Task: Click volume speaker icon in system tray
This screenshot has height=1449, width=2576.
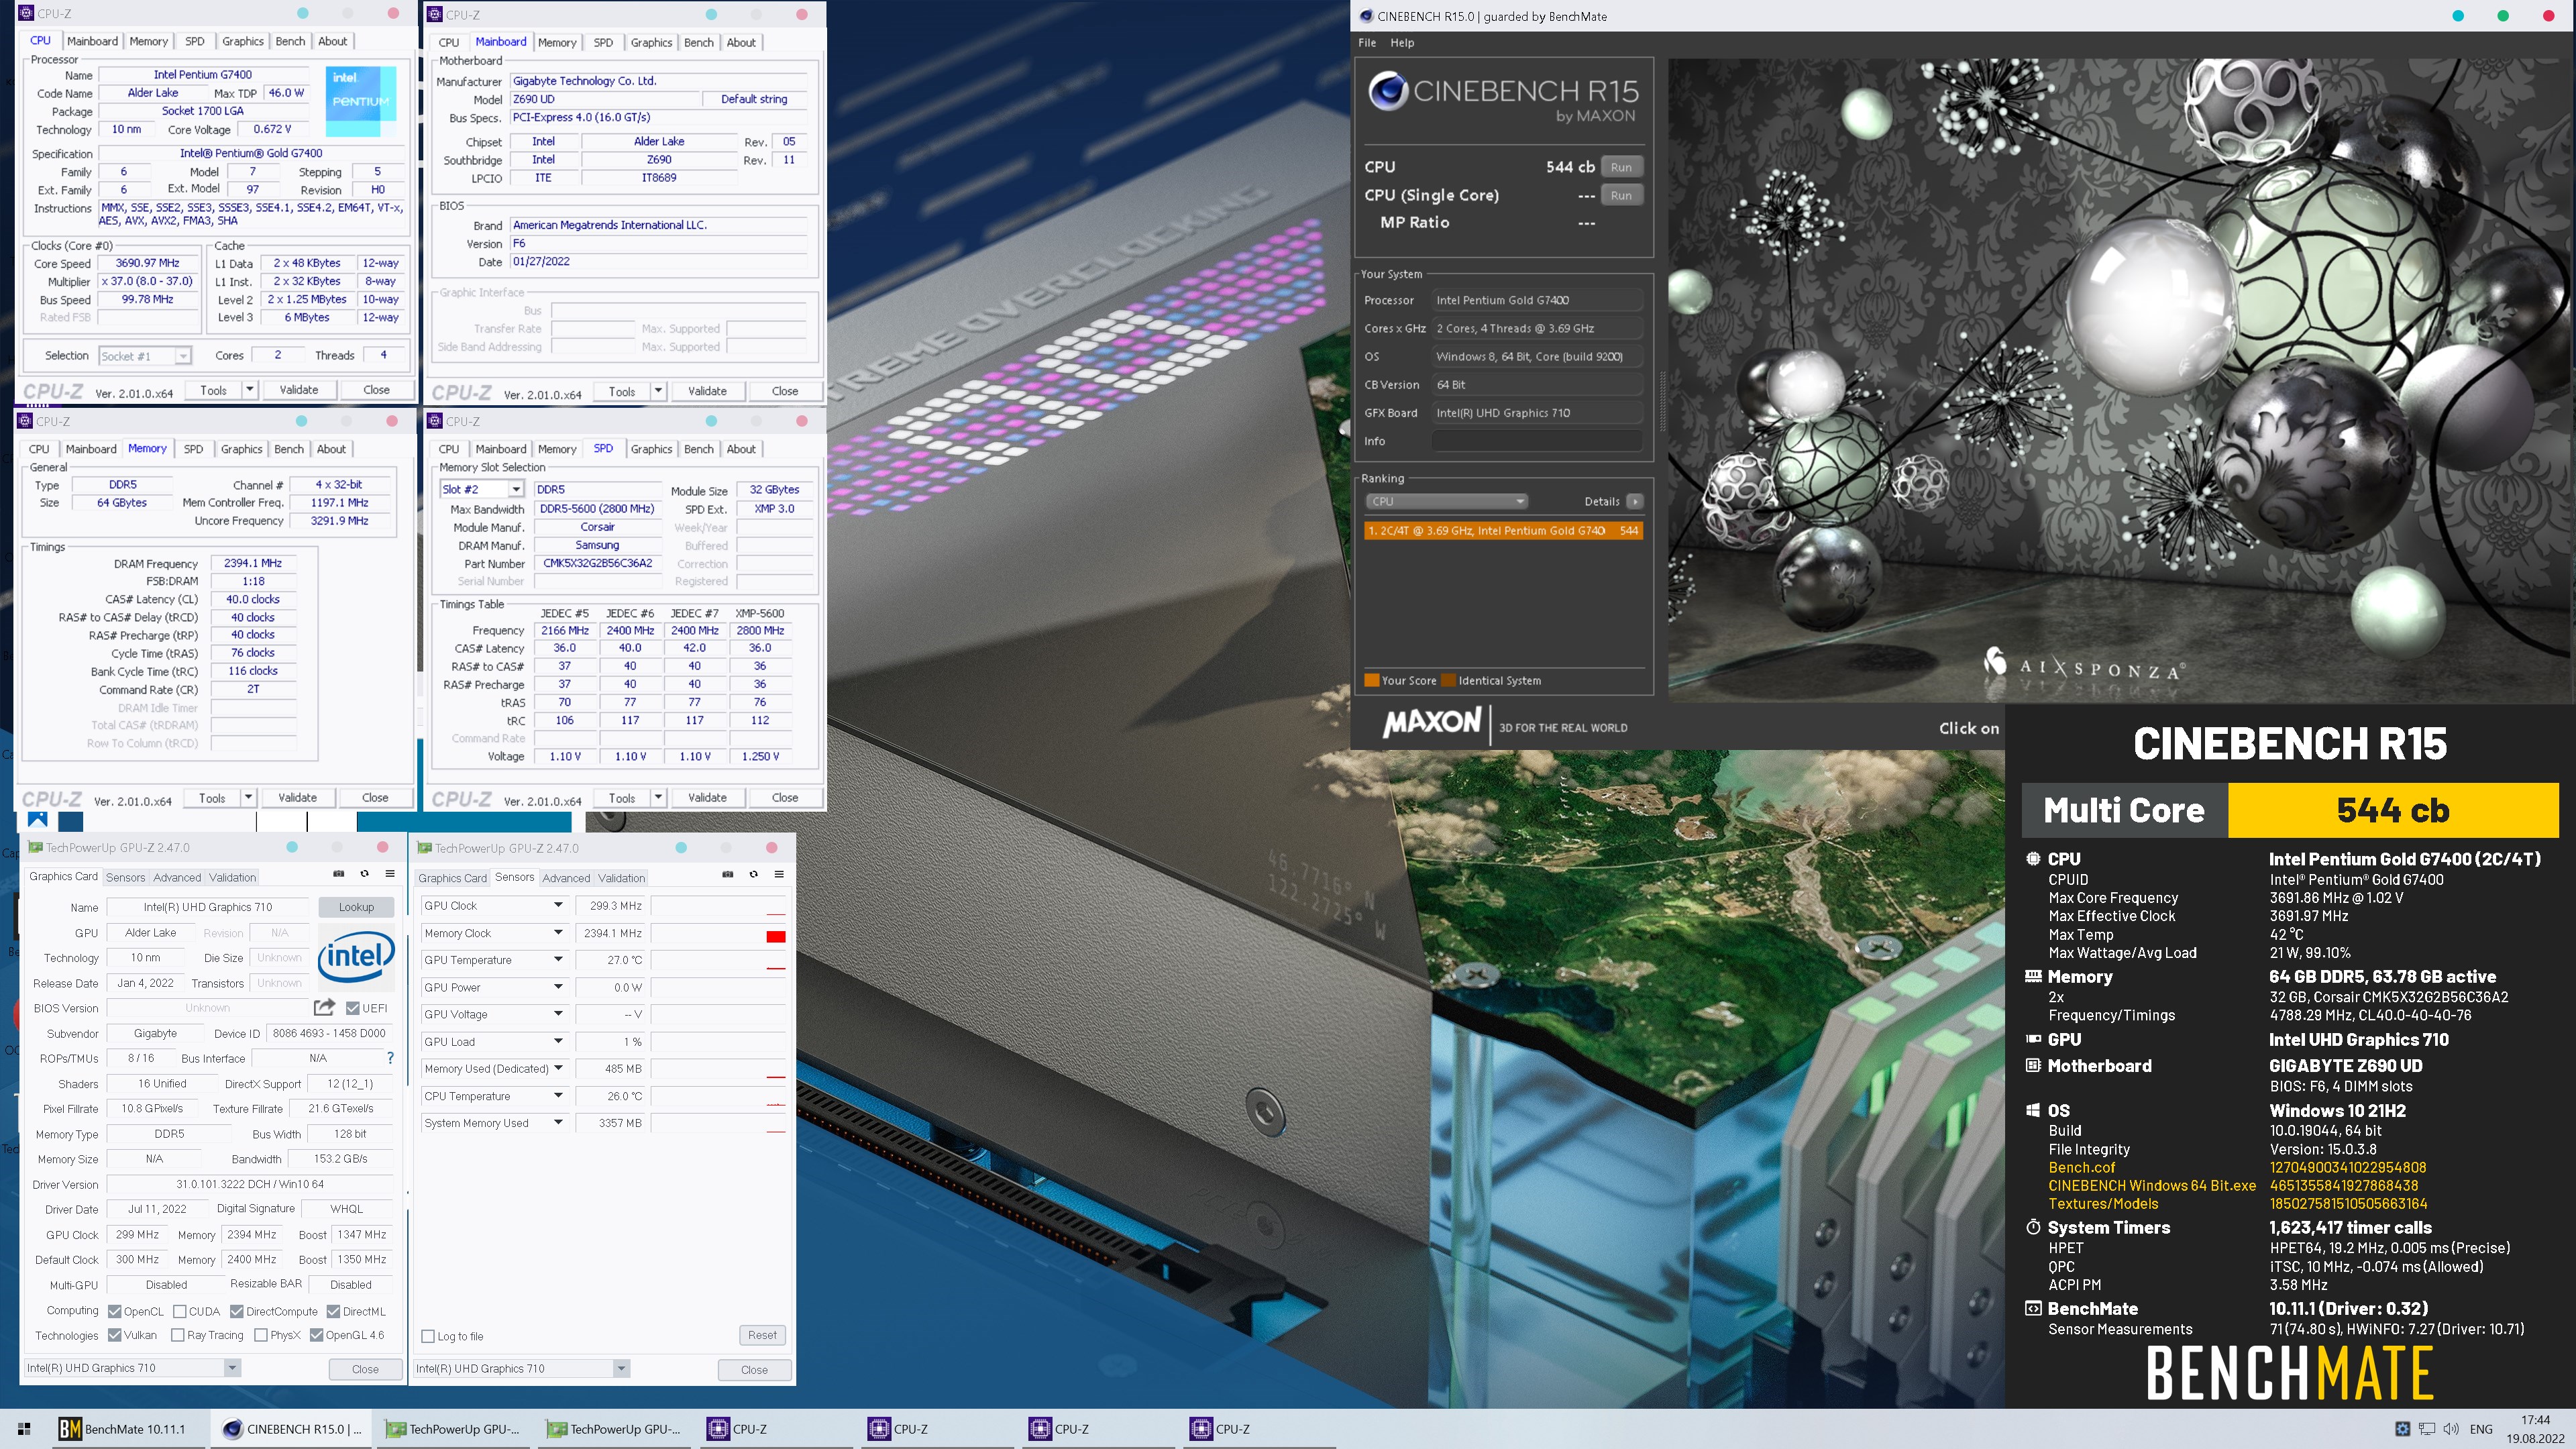Action: [x=2451, y=1429]
